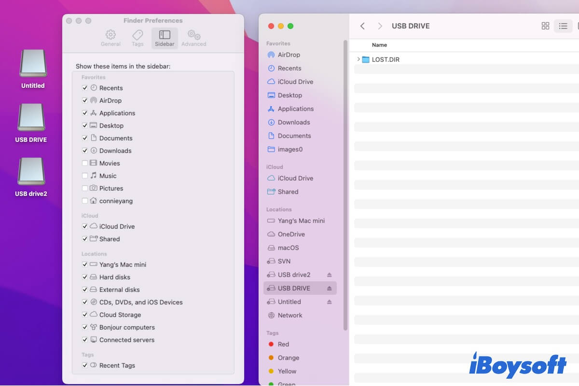Screen dimensions: 579x386
Task: Click the Name column header
Action: 379,44
